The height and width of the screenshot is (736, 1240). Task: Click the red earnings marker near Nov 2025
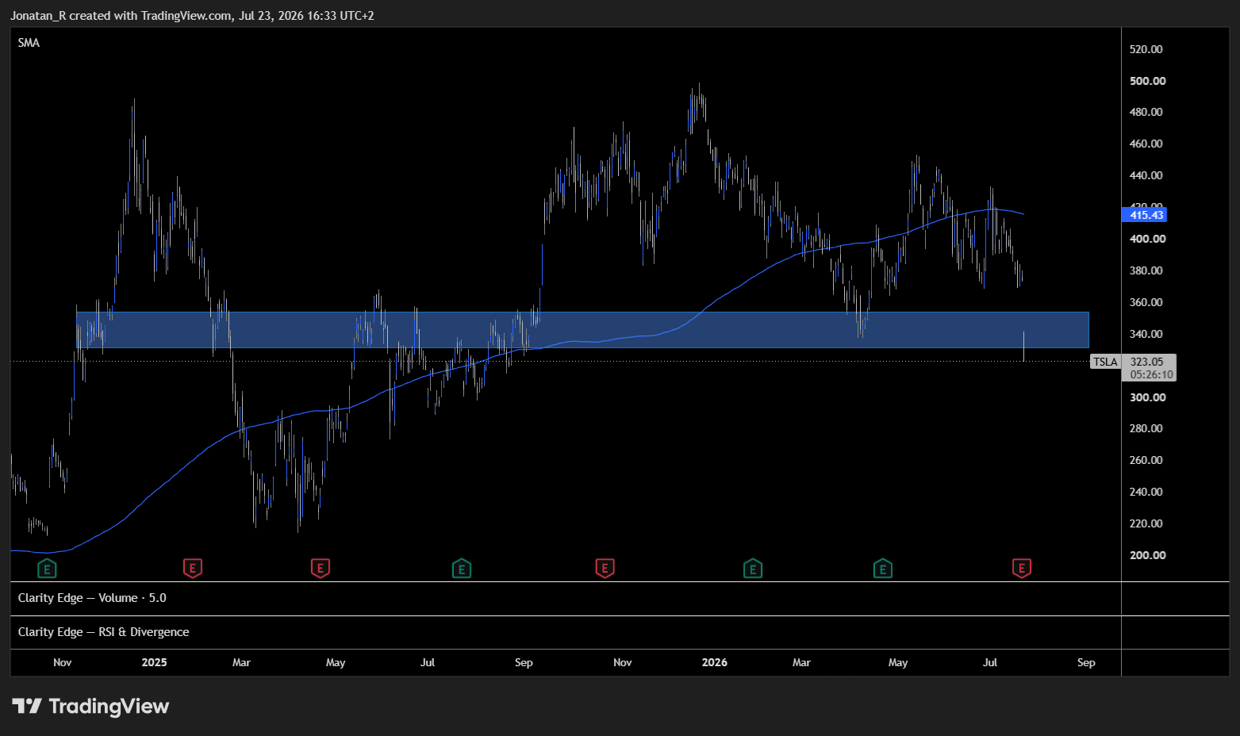tap(605, 568)
